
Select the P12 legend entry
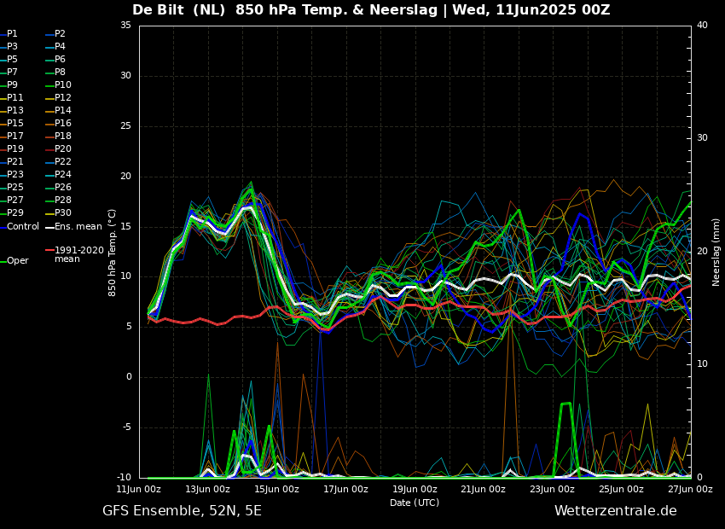click(x=63, y=97)
